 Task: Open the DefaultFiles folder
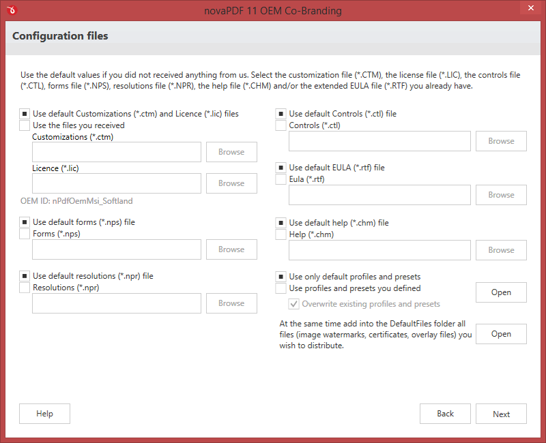click(501, 334)
